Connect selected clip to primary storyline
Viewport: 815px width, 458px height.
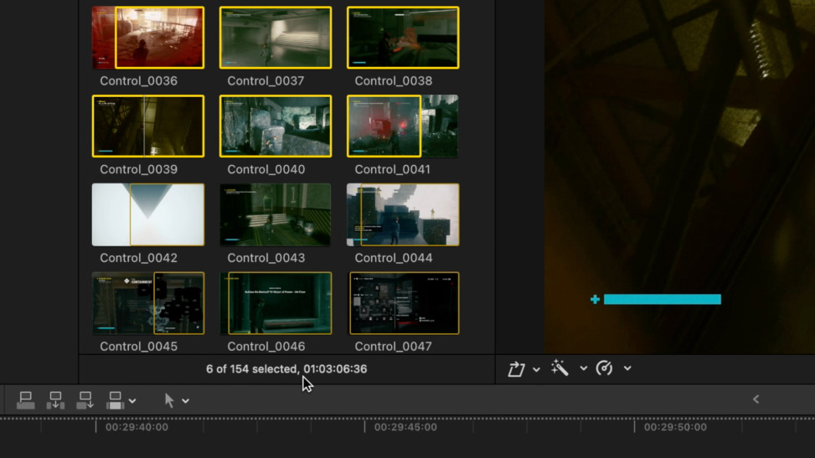[25, 400]
